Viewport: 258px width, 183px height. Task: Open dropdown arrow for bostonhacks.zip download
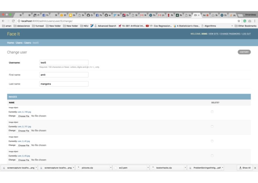pyautogui.click(x=185, y=167)
